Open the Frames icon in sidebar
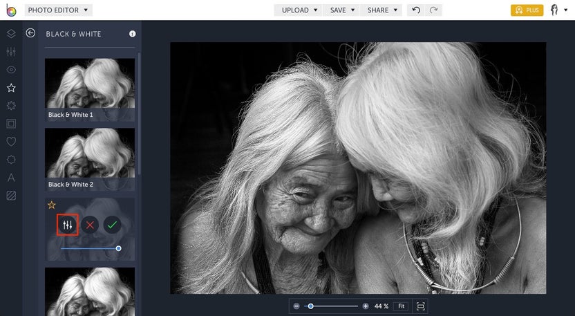Screen dimensions: 575x316 tap(11, 124)
